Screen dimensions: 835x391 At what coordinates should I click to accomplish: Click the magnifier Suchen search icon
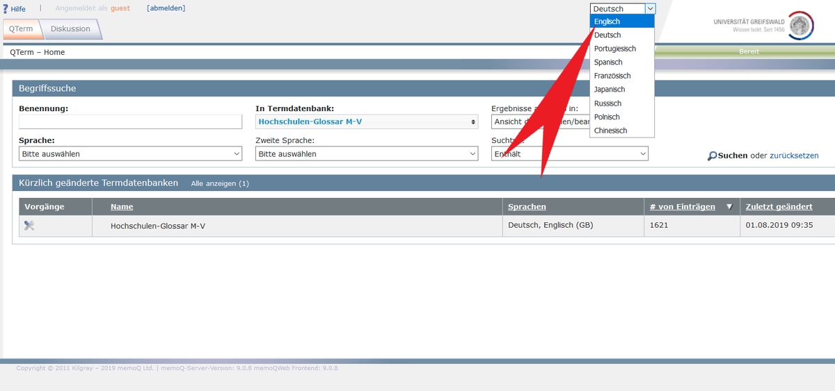click(x=712, y=156)
